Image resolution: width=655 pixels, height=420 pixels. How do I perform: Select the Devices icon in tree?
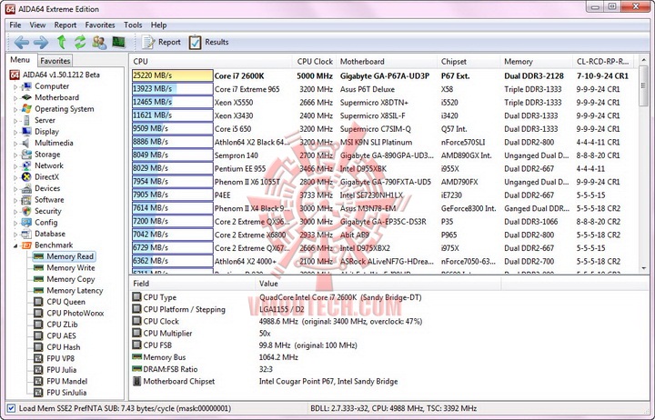coord(26,188)
